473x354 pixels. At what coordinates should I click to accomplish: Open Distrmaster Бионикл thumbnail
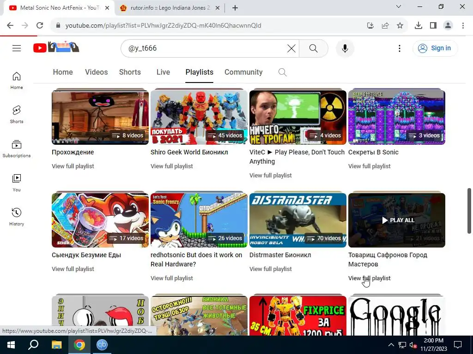[x=298, y=220]
